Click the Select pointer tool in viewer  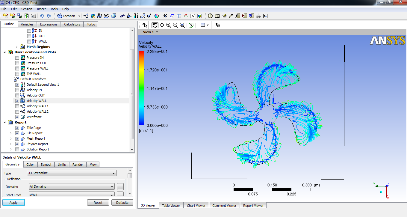point(145,25)
